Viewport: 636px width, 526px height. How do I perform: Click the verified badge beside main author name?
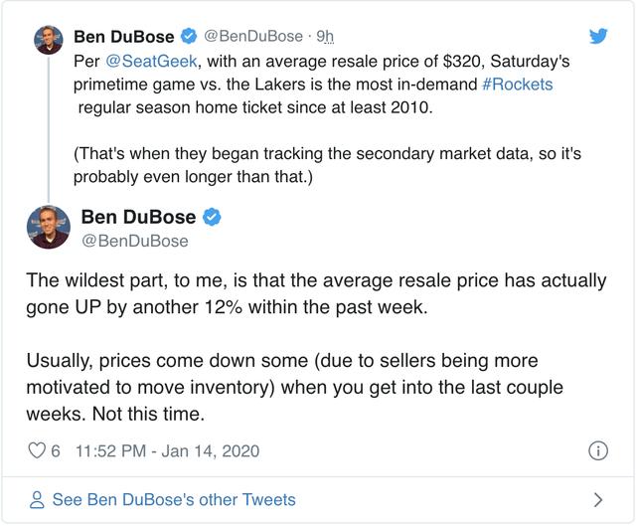point(212,217)
